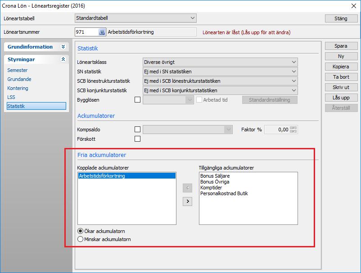The height and width of the screenshot is (273, 361).
Task: Click the Kopiera button
Action: tap(341, 67)
